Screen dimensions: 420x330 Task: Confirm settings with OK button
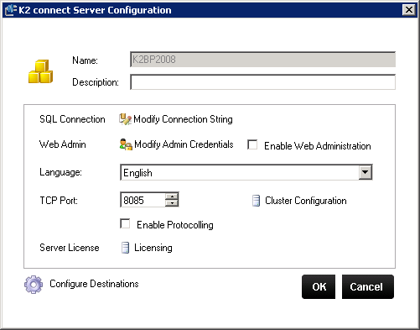click(x=319, y=286)
